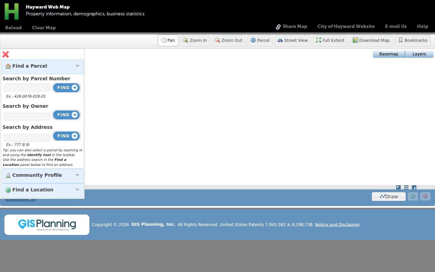Screen dimensions: 435x272
Task: Click the "Hayward Web Map" title
Action: point(48,7)
